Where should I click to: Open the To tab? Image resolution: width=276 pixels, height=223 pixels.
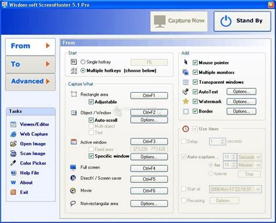click(30, 64)
